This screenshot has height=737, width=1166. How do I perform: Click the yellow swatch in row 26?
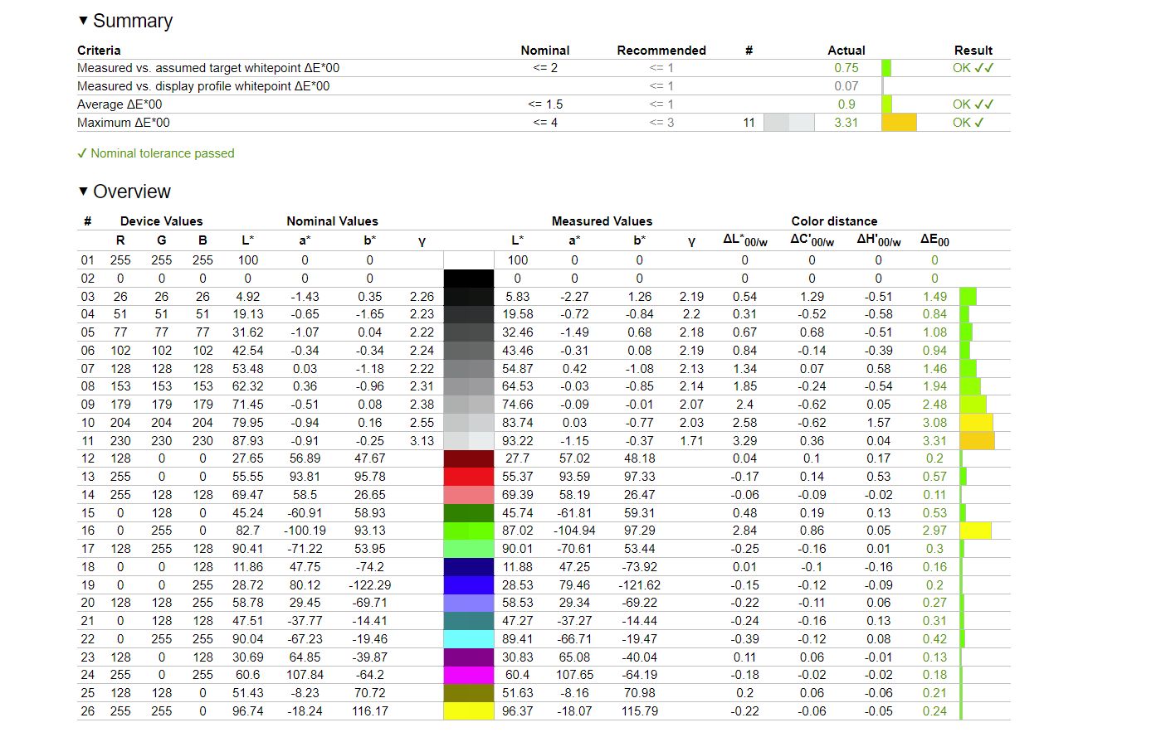point(469,711)
